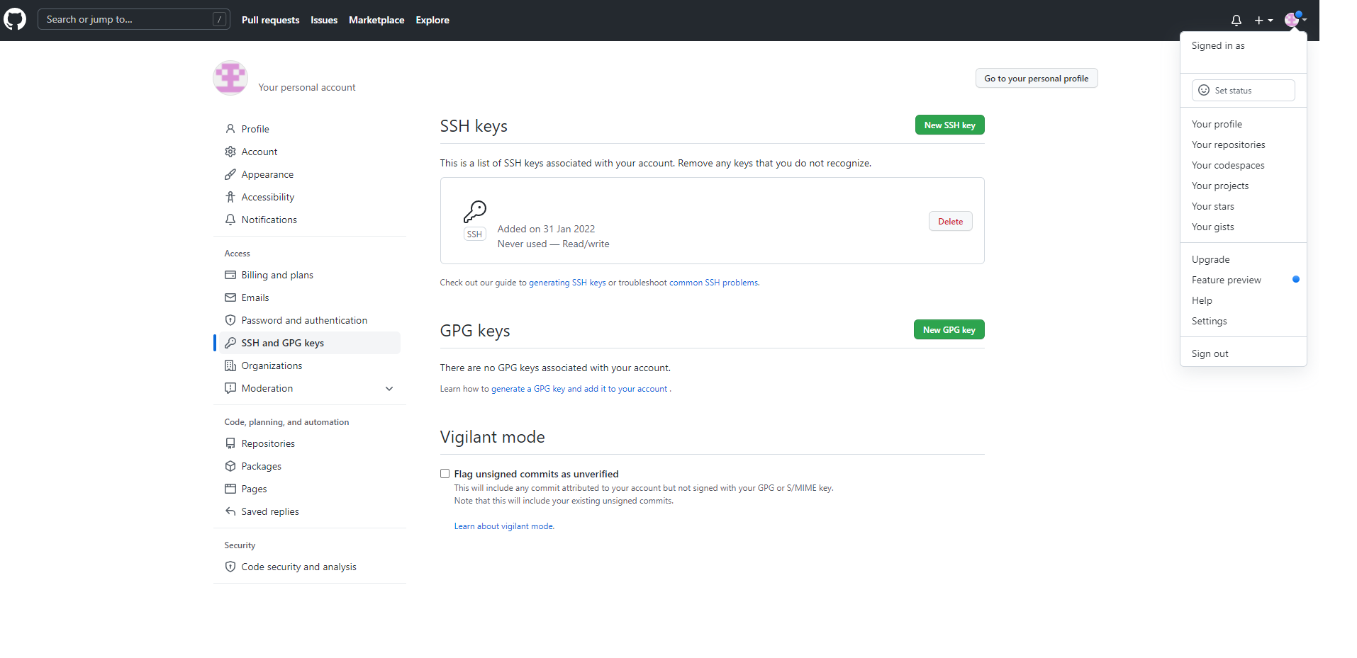Open Explore in top navigation
The width and height of the screenshot is (1357, 658).
(x=432, y=20)
